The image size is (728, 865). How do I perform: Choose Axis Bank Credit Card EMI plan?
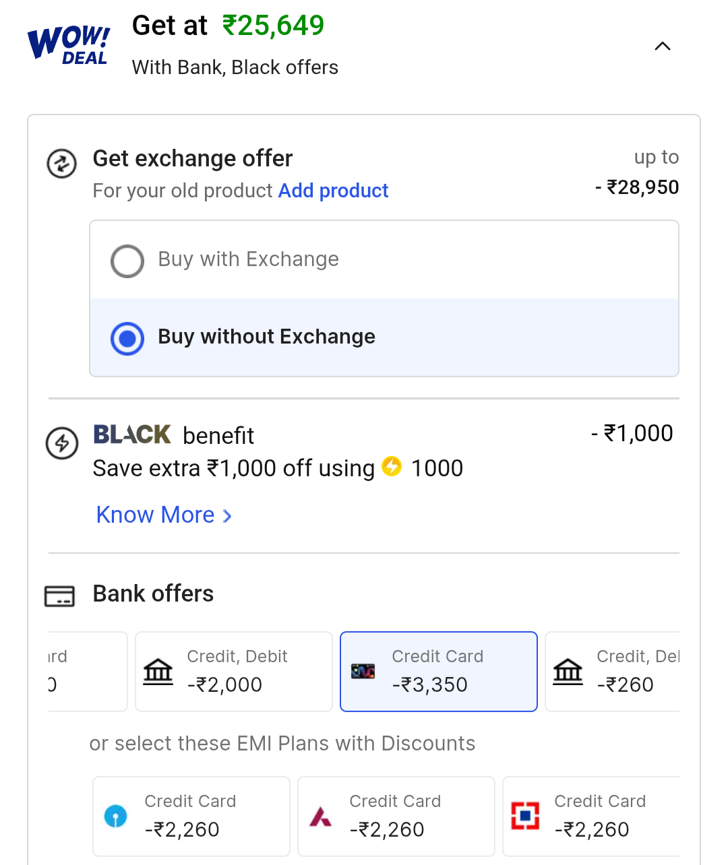tap(396, 816)
